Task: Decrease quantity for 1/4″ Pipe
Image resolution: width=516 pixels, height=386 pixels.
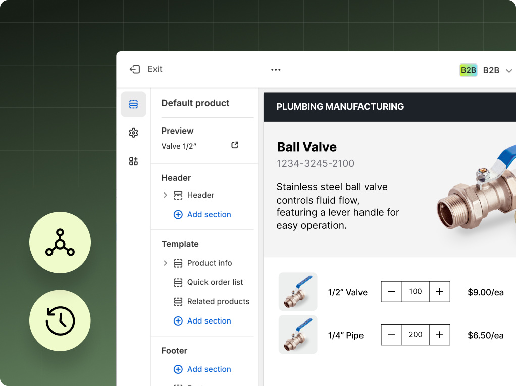Action: click(x=391, y=335)
